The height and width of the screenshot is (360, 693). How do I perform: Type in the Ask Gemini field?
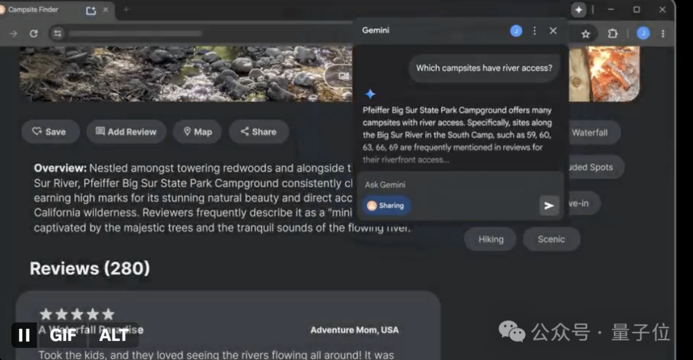tap(449, 184)
